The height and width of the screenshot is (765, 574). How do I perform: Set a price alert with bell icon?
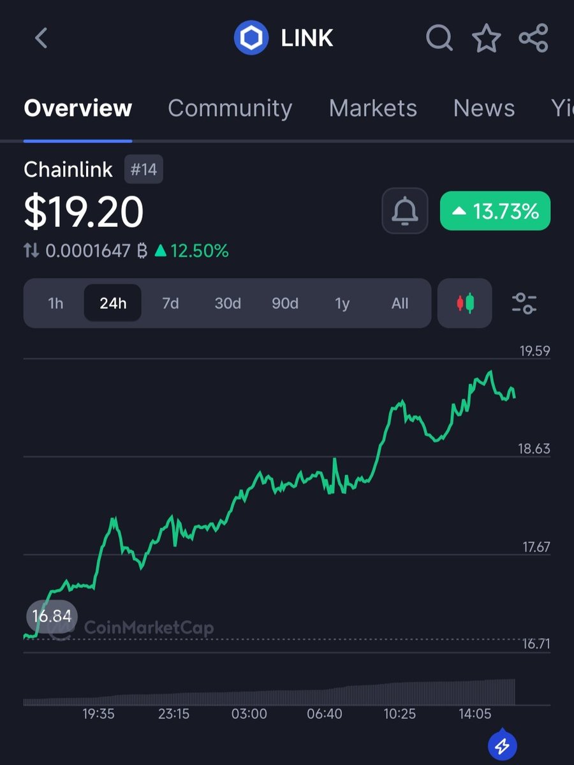[x=405, y=210]
